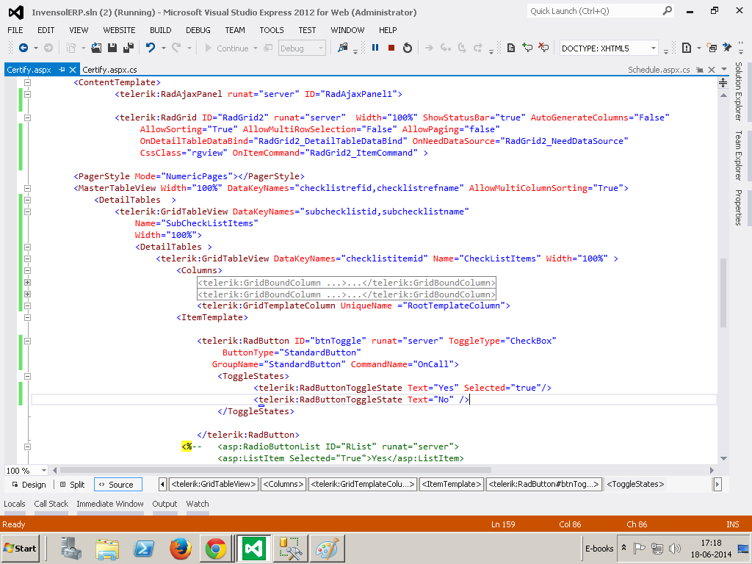Toggle pin on the Certify.aspx tab
Screen dimensions: 752x564
coord(62,70)
